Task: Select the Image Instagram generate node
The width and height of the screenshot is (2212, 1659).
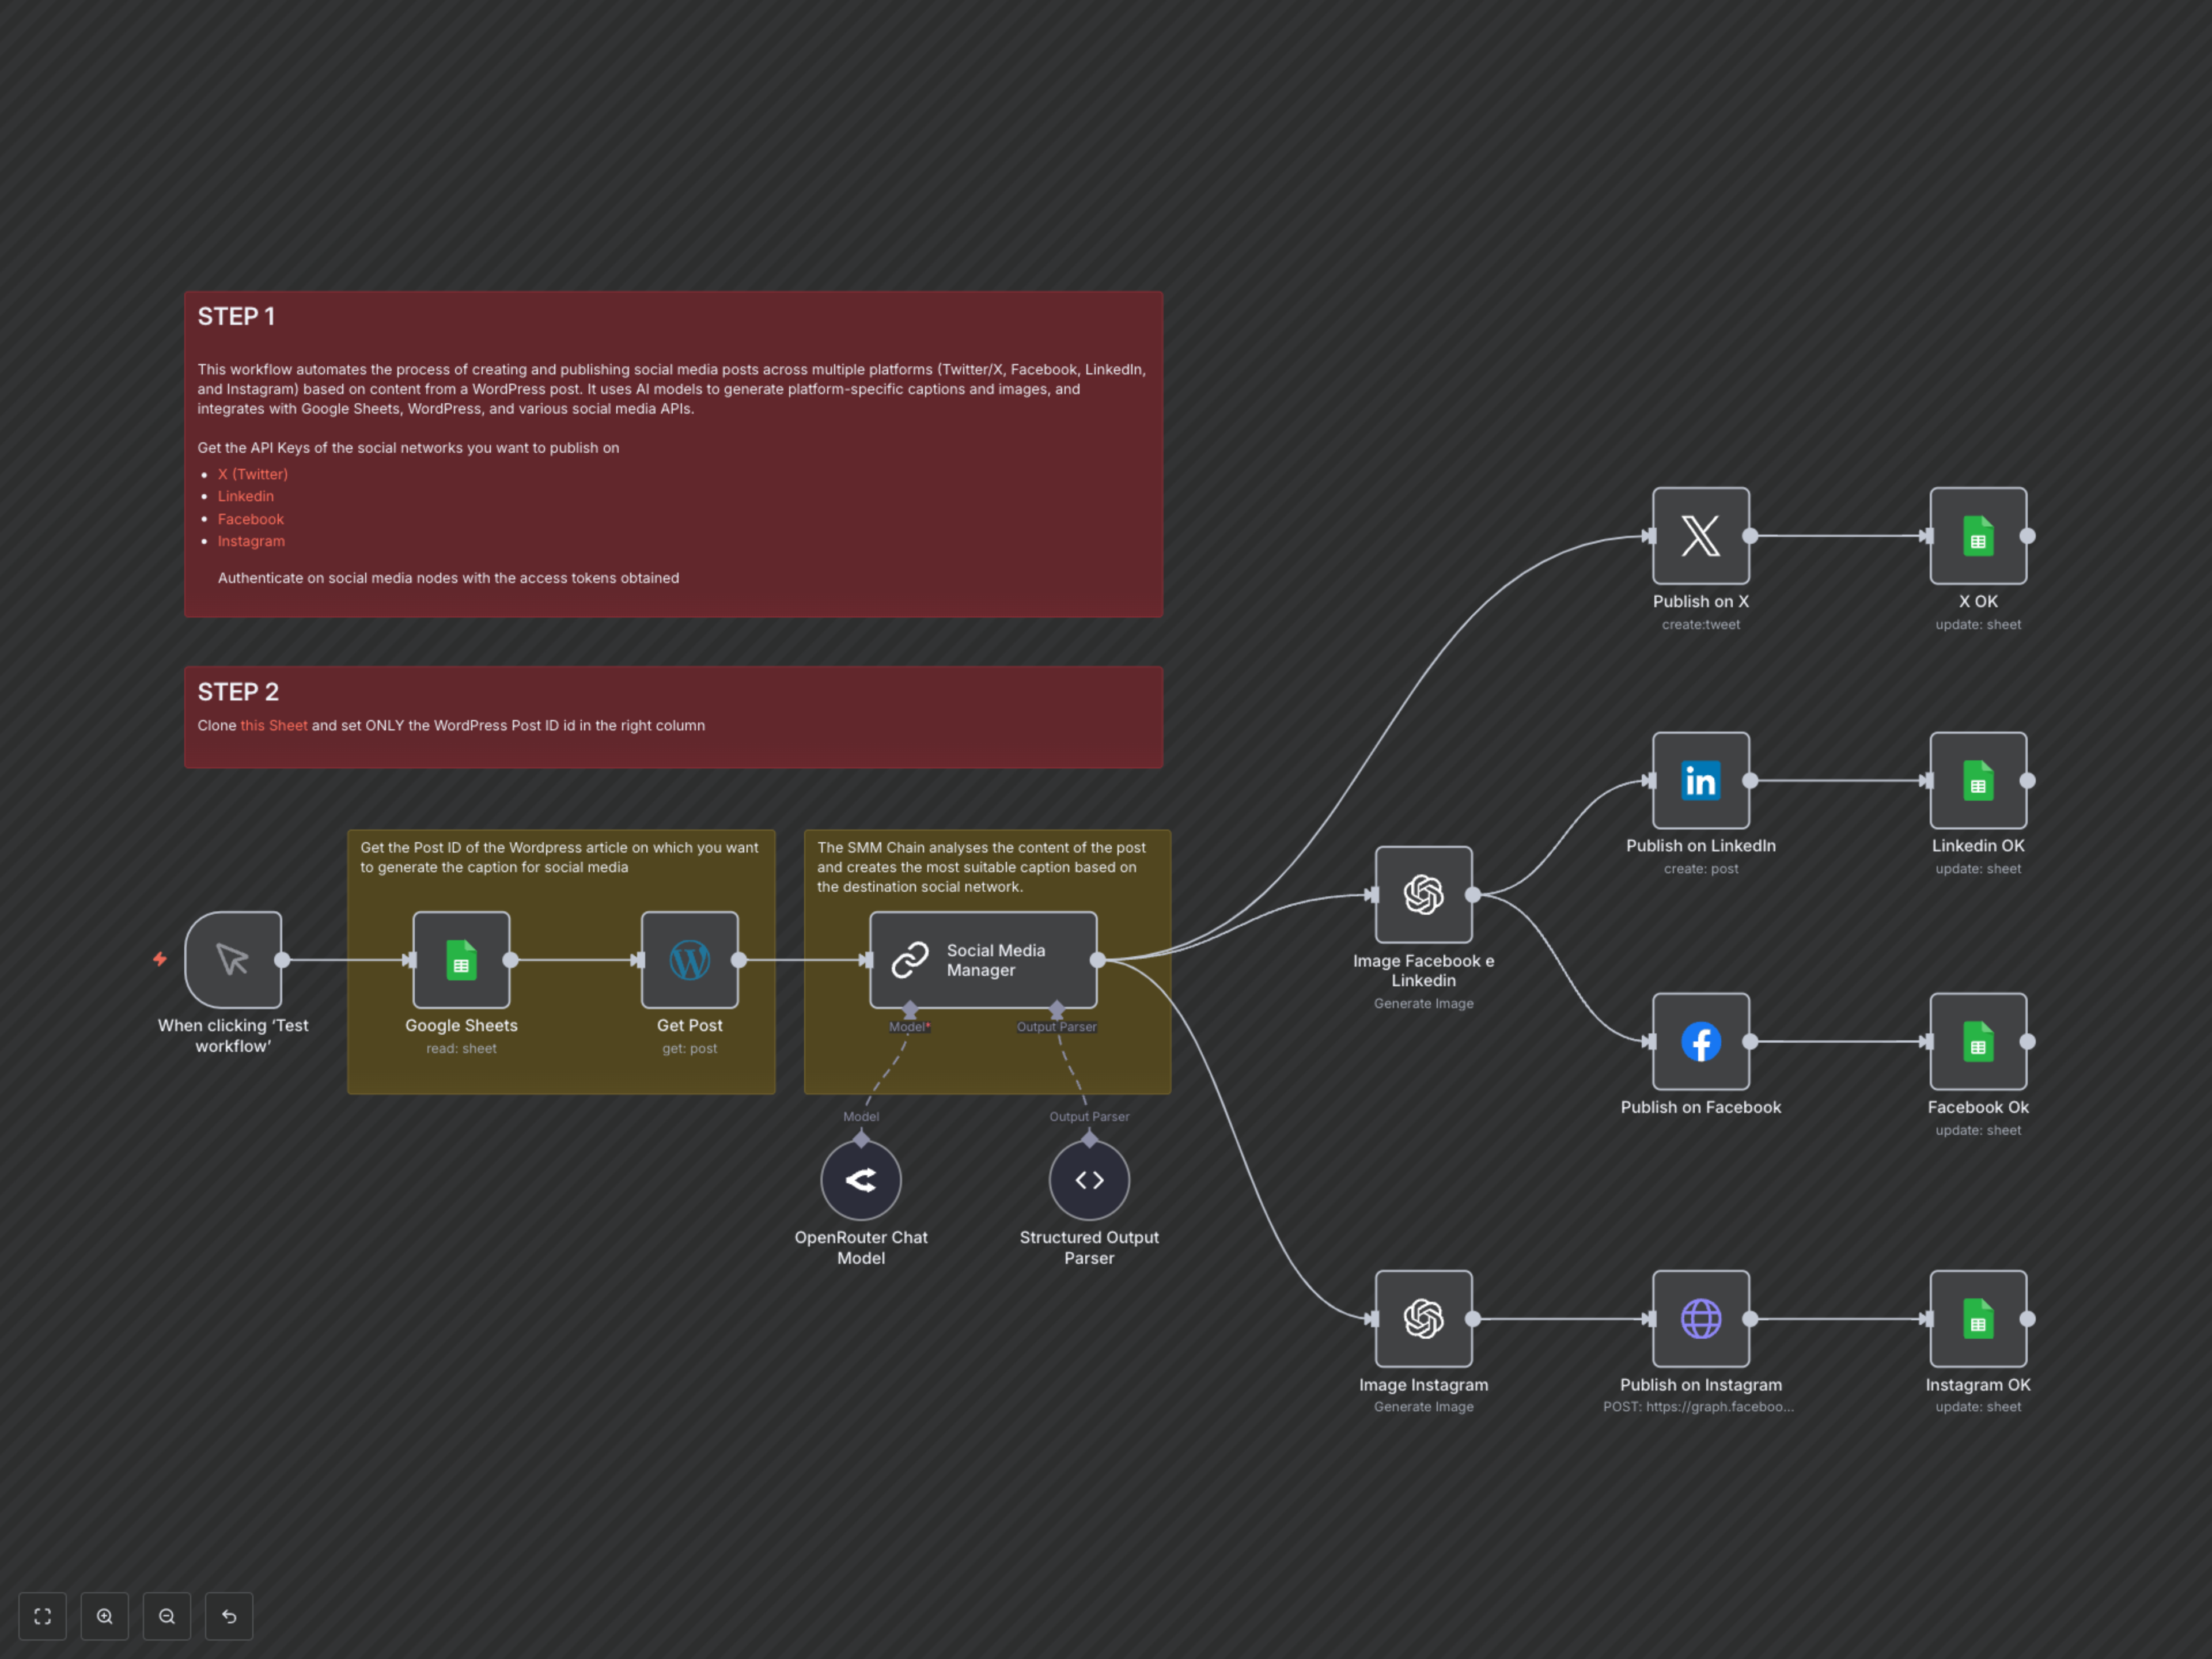Action: 1423,1318
